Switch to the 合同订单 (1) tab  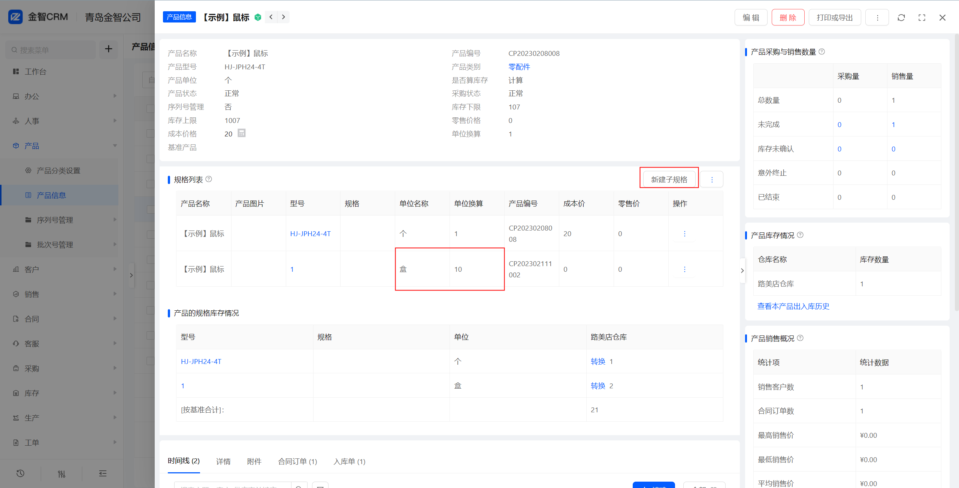pyautogui.click(x=297, y=461)
